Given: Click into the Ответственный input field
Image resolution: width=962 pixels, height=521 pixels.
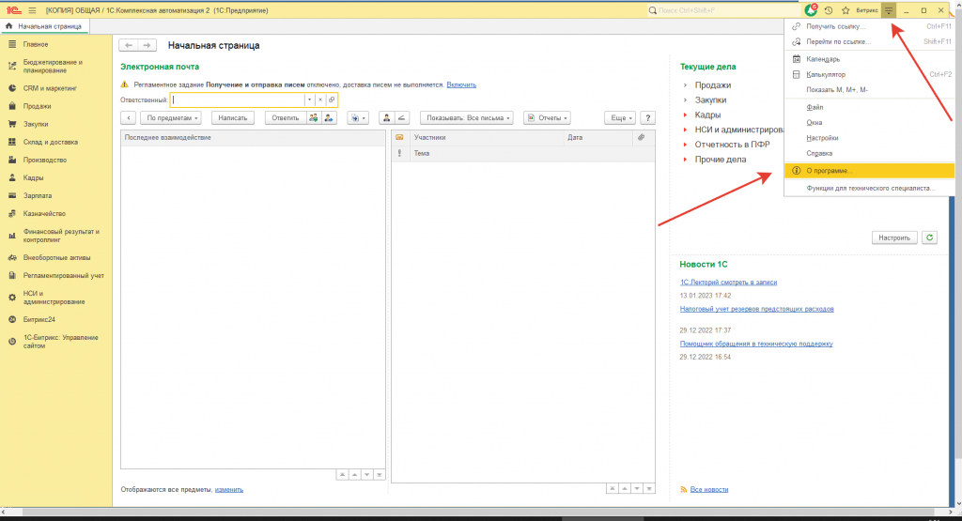Looking at the screenshot, I should coord(238,100).
